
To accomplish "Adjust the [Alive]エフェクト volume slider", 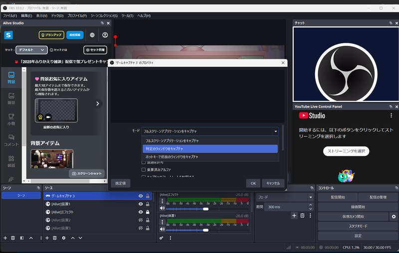I will [x=205, y=209].
